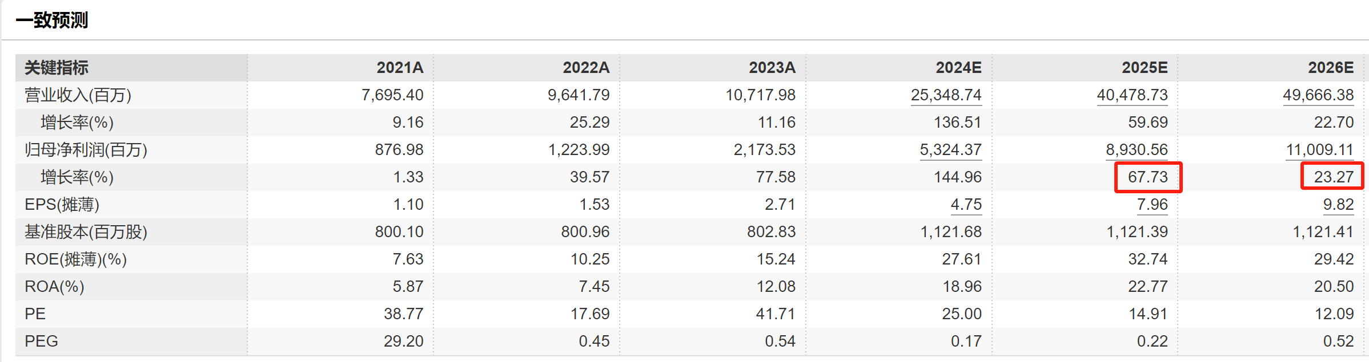This screenshot has height=362, width=1369.
Task: Open the 2024E revenue forecast 25,348.74 link
Action: point(946,95)
